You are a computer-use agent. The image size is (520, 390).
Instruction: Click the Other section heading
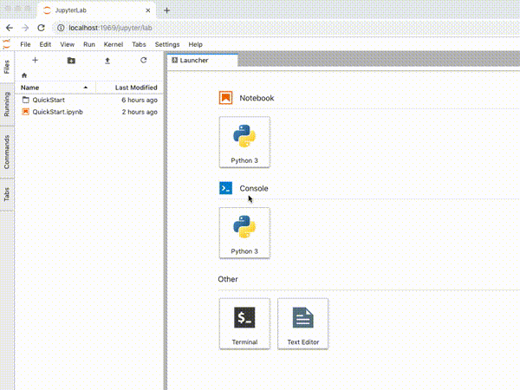[x=228, y=279]
